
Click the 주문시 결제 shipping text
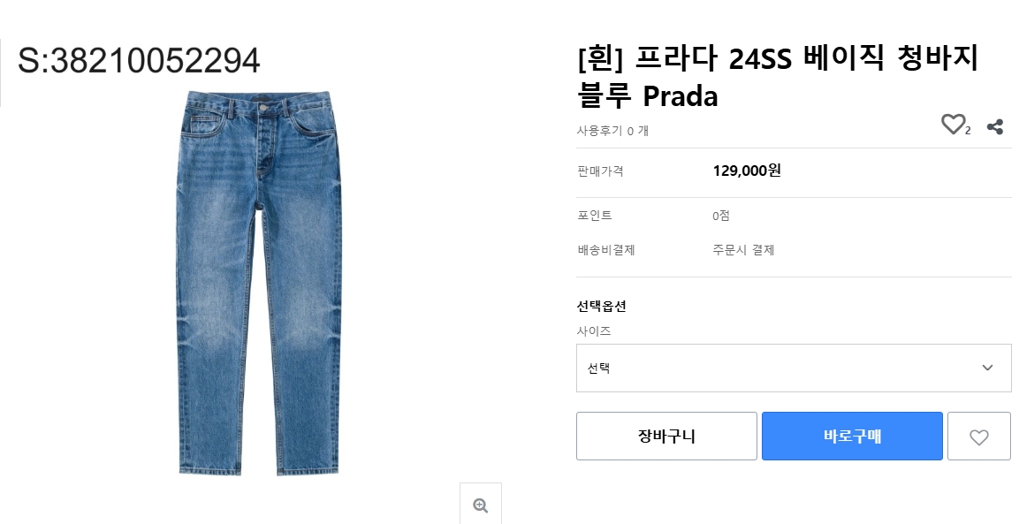coord(743,250)
